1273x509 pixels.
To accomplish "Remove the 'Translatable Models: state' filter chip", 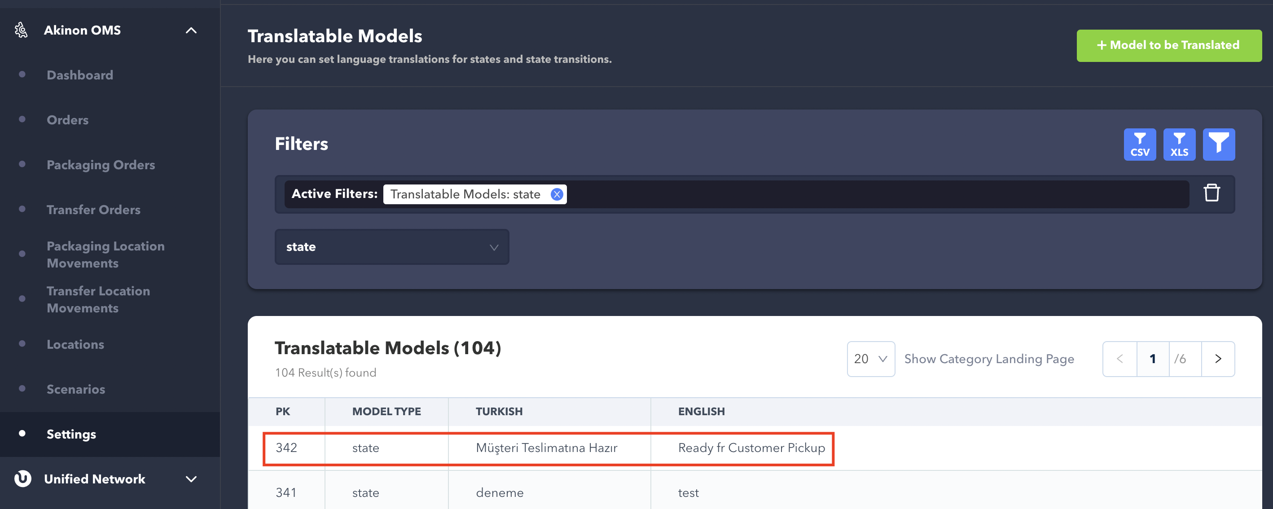I will [x=557, y=194].
